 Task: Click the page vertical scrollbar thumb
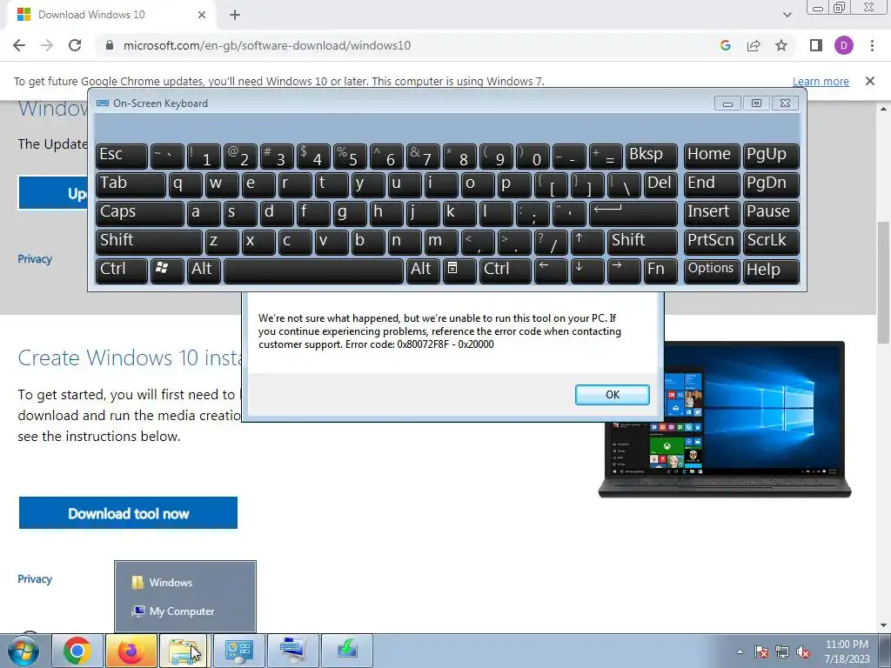(883, 283)
